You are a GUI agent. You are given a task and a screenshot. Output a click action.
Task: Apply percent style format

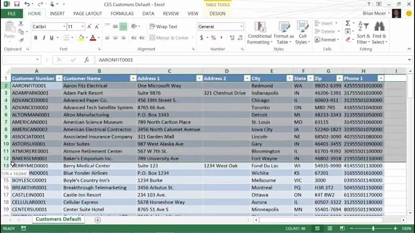click(213, 38)
